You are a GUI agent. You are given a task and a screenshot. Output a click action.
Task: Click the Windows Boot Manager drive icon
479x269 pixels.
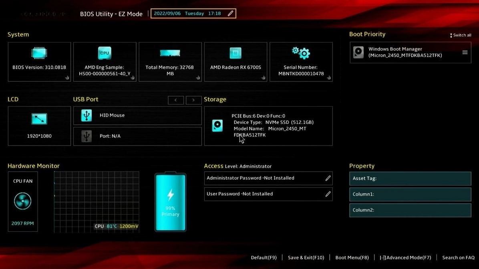(358, 52)
